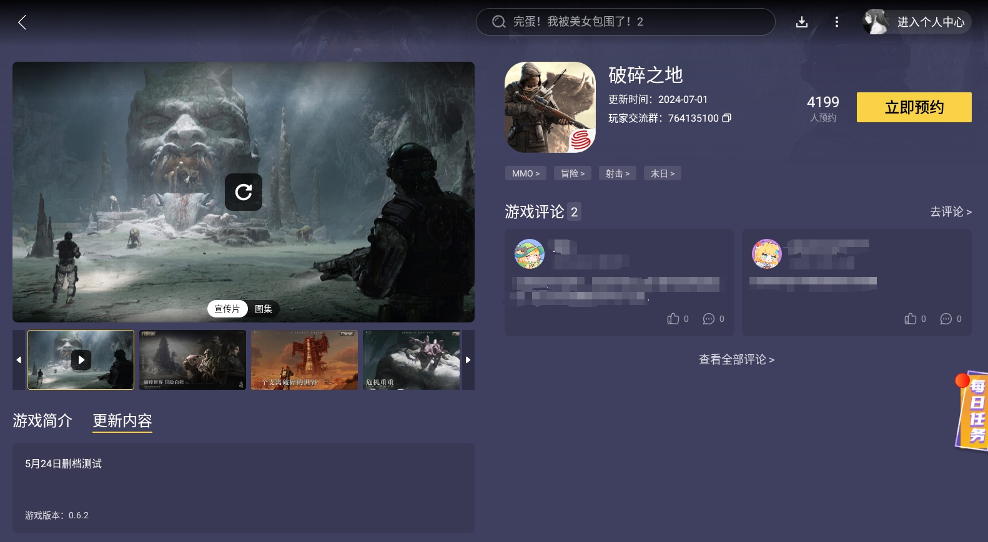The width and height of the screenshot is (988, 542).
Task: Open 去评论 to write a review
Action: pyautogui.click(x=951, y=211)
